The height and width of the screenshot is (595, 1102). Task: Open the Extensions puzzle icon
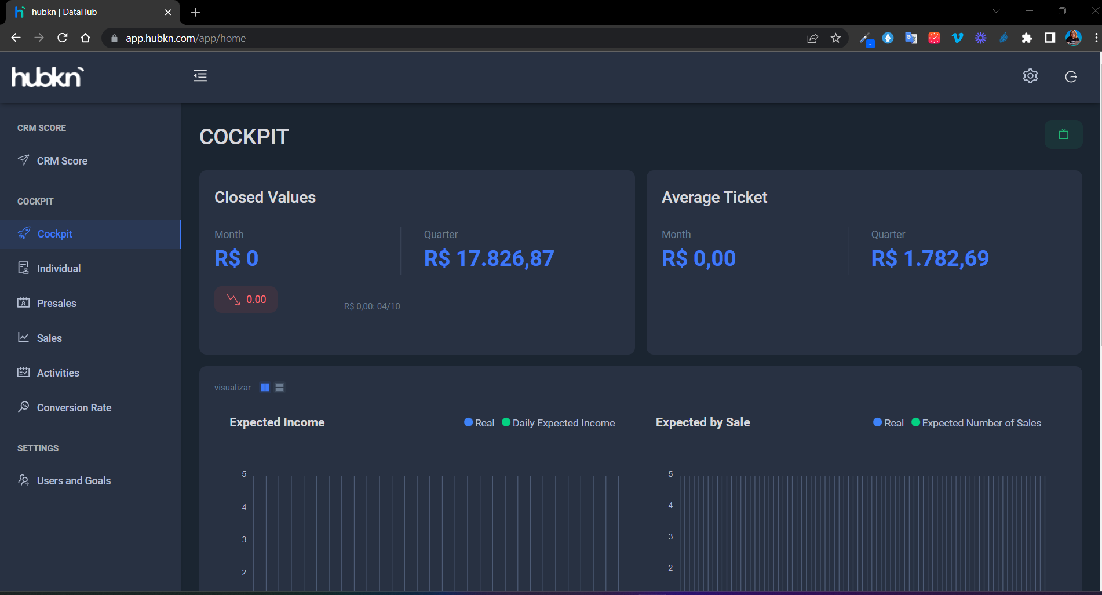pos(1027,38)
